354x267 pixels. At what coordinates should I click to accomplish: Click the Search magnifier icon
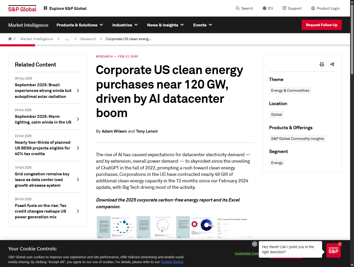tap(238, 8)
